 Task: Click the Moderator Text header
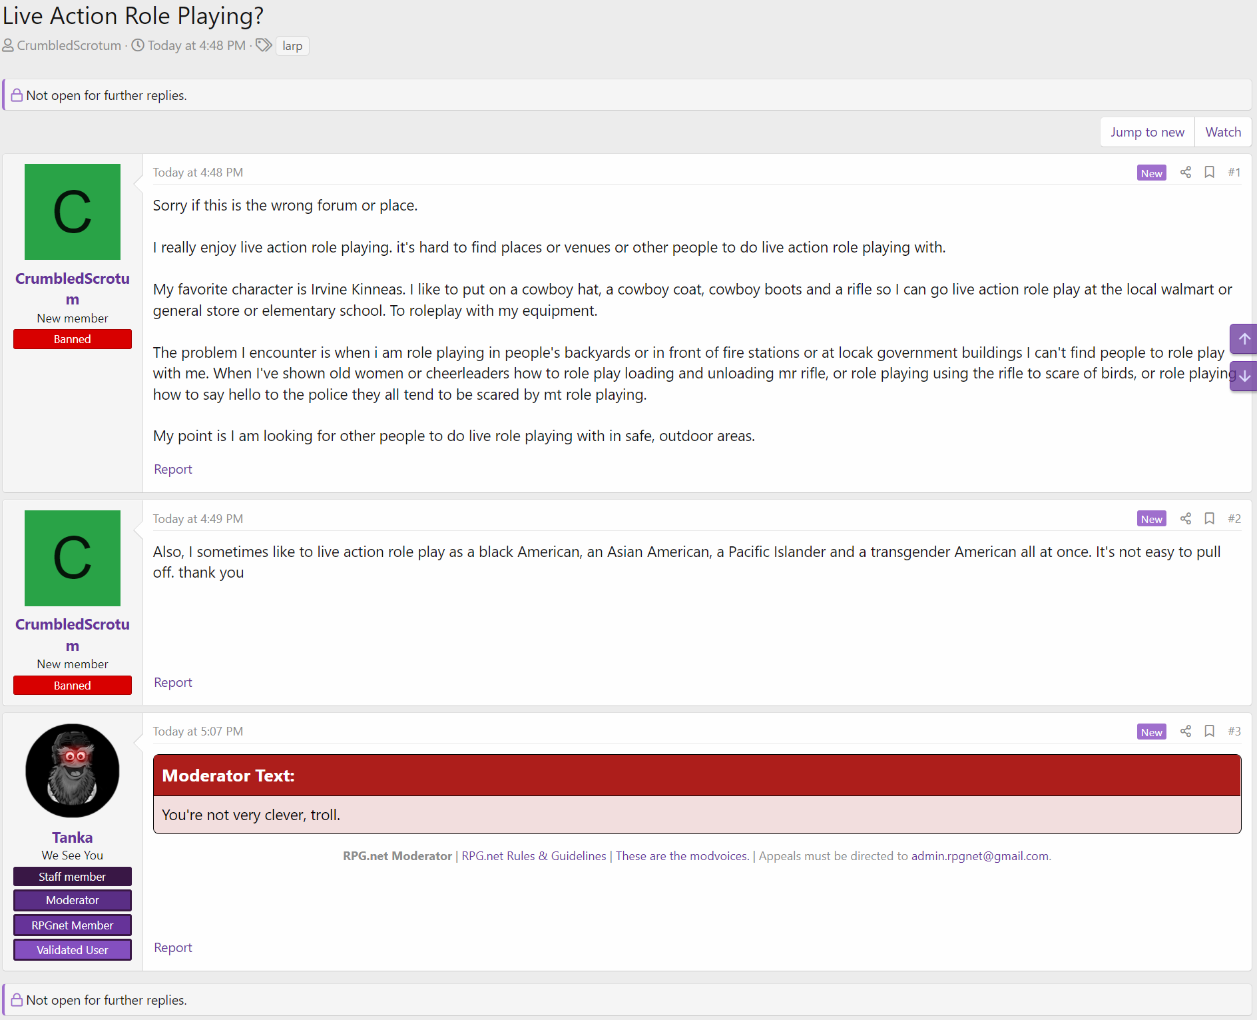697,775
